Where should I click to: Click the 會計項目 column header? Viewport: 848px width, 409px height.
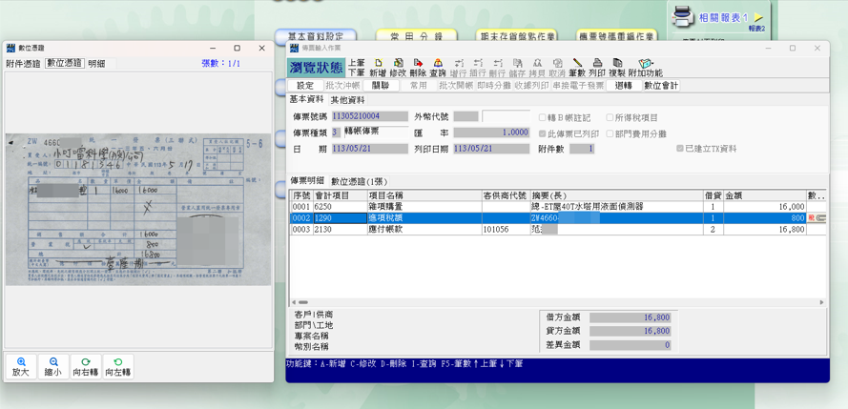coord(341,195)
